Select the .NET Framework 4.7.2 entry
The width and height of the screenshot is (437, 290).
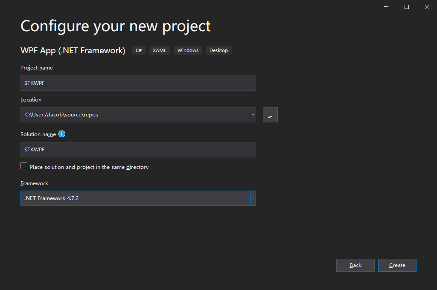pos(128,198)
